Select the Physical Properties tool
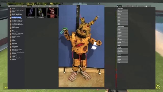163x92 pixels. (123, 41)
